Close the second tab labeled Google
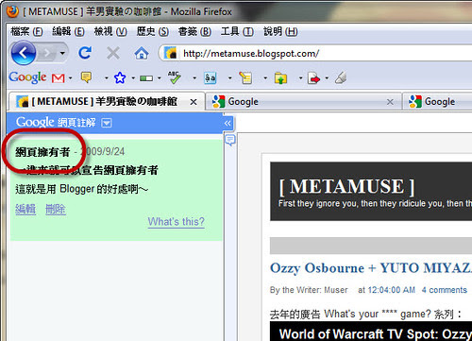 [x=390, y=102]
